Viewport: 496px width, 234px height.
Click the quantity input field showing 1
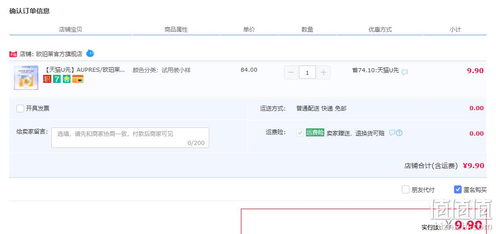pos(307,72)
